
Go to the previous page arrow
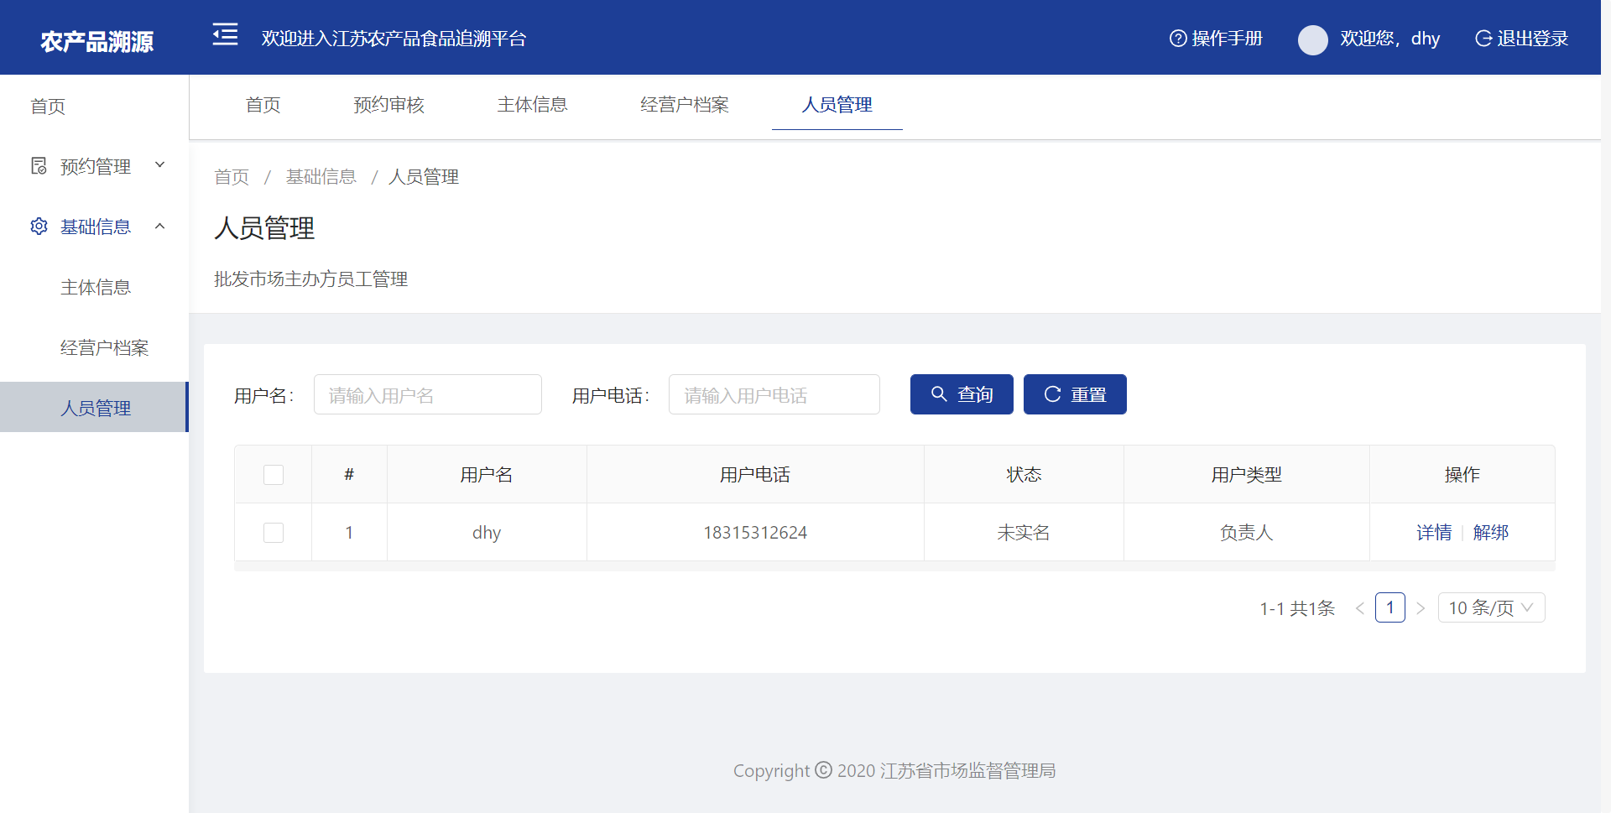pyautogui.click(x=1359, y=608)
